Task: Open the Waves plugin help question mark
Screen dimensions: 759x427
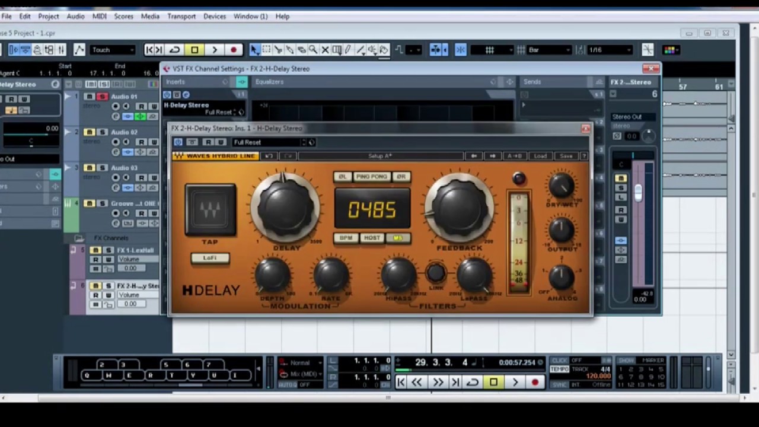Action: coord(584,156)
